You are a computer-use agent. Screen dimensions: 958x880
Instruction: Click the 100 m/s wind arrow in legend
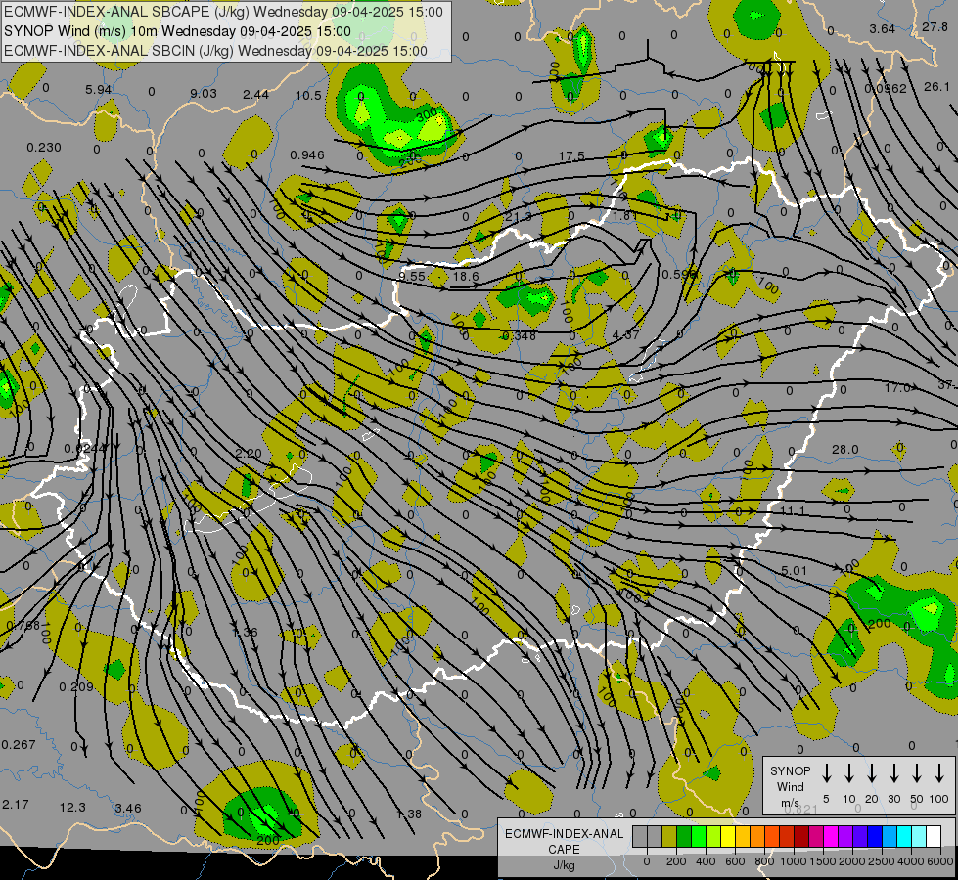939,772
